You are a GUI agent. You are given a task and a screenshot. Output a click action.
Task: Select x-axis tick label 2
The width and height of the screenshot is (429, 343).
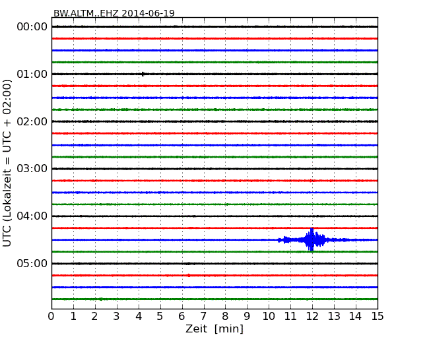click(95, 317)
